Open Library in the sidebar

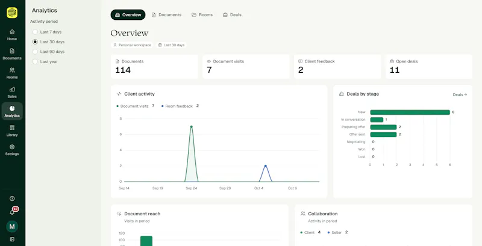pyautogui.click(x=12, y=131)
